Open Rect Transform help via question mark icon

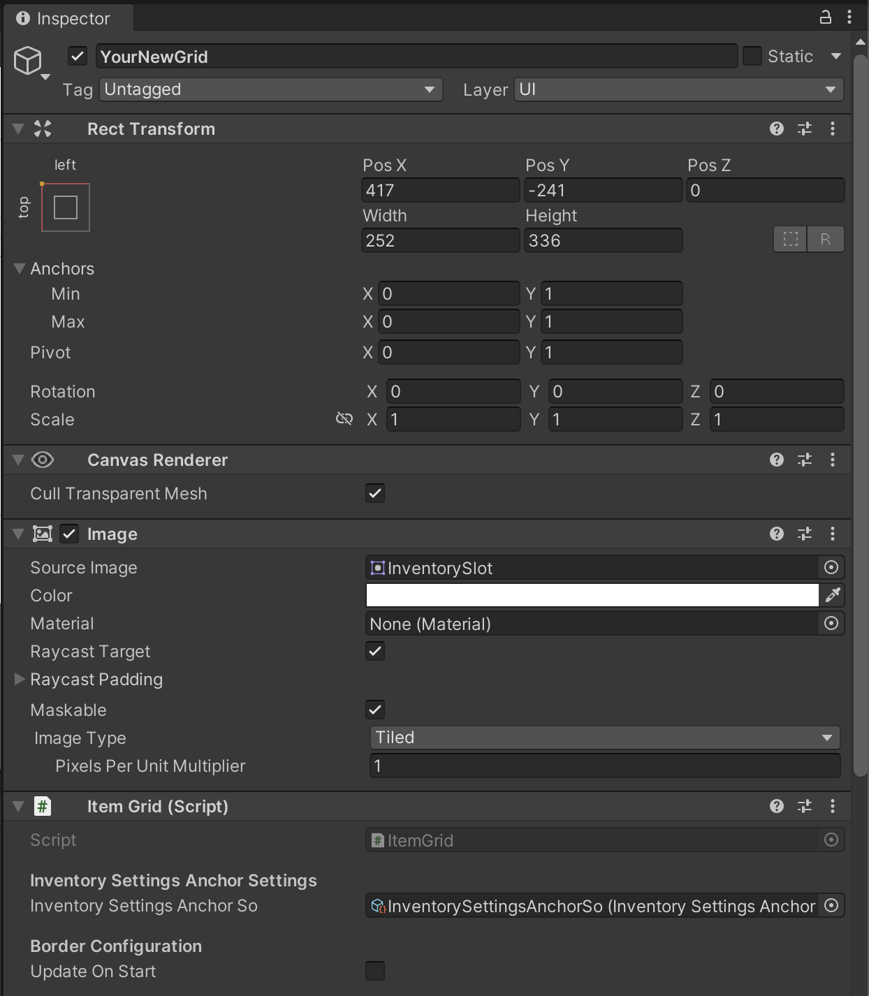[776, 129]
